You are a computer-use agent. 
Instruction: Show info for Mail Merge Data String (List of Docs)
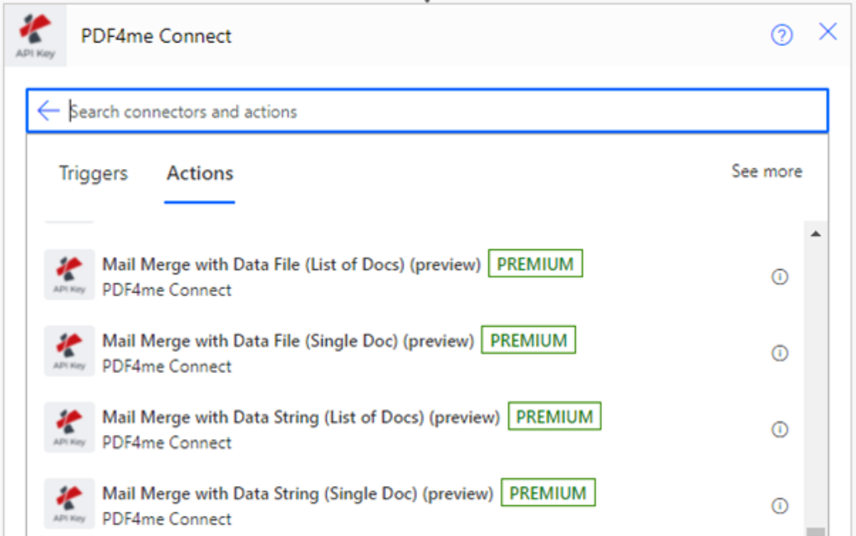pyautogui.click(x=780, y=429)
